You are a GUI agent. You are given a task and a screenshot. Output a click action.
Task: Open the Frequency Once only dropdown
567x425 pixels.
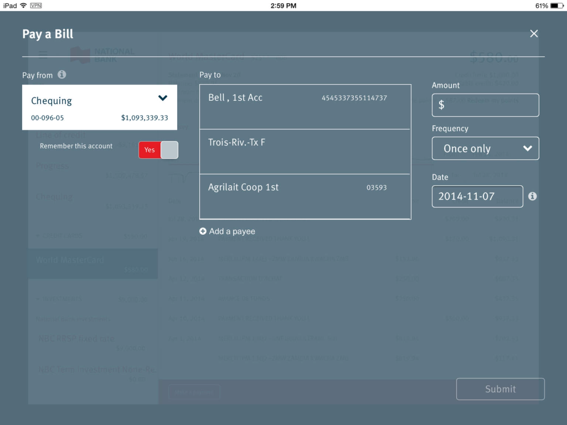click(x=485, y=148)
